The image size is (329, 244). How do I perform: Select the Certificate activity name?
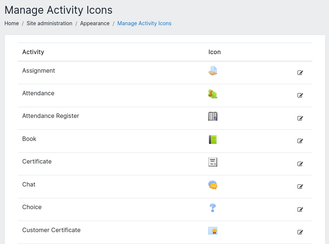tap(37, 162)
